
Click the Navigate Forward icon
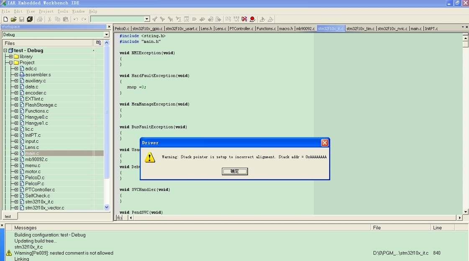click(218, 19)
